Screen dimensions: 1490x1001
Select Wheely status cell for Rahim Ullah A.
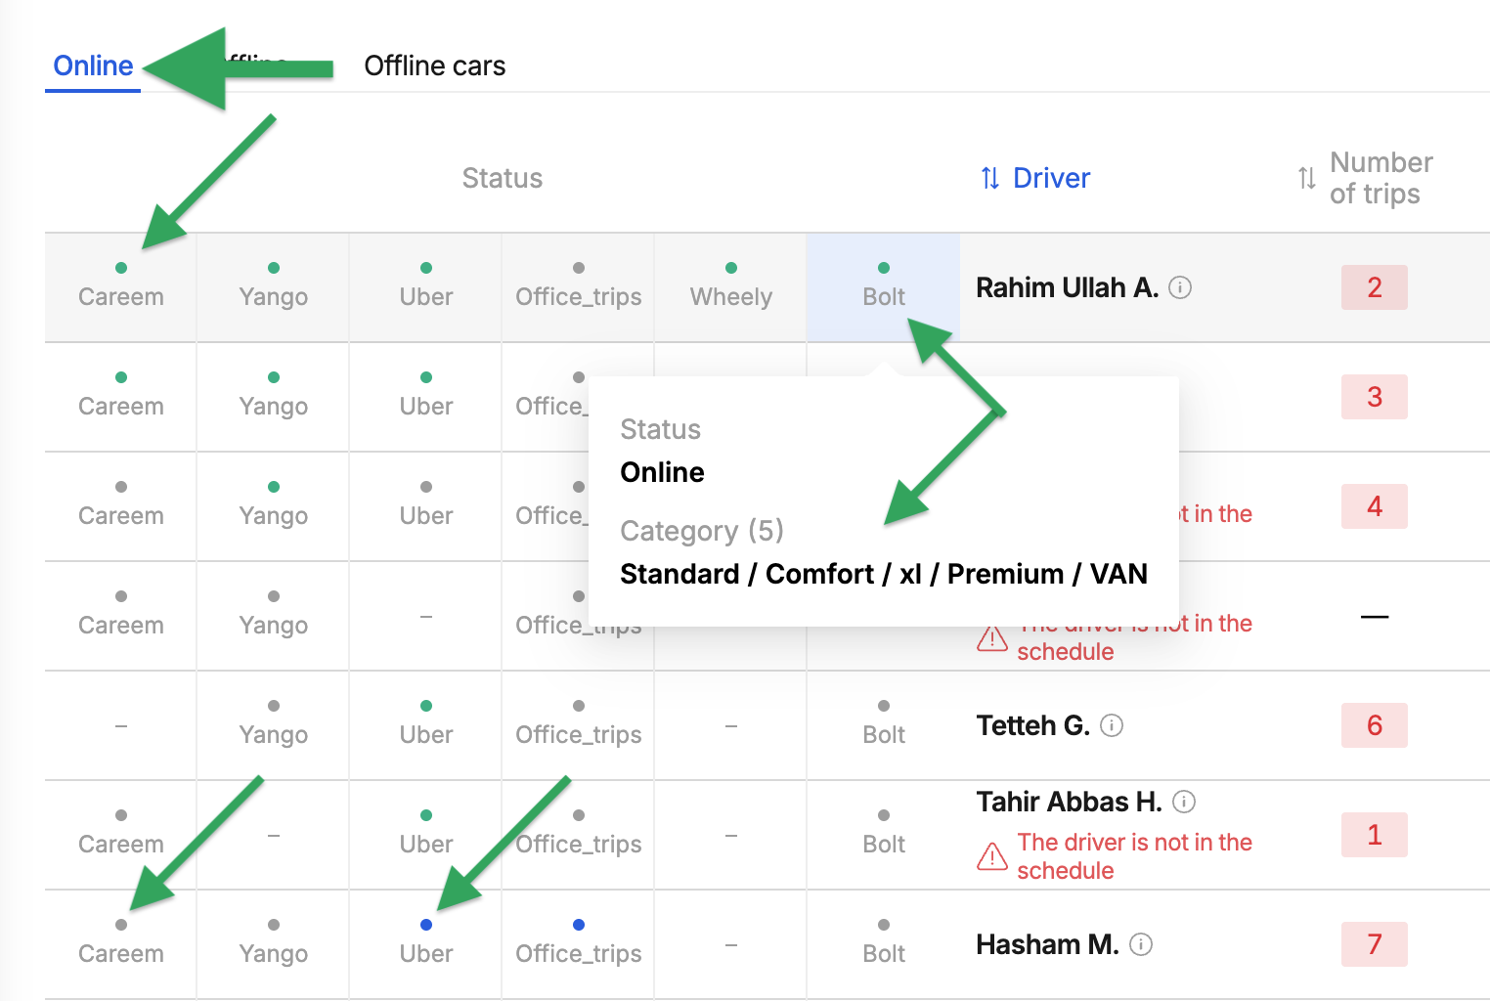[x=731, y=287]
